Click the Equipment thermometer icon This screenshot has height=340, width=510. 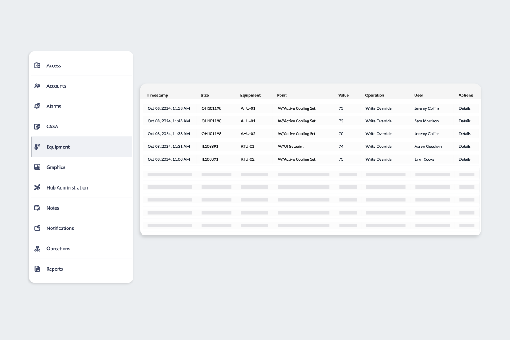coord(37,147)
